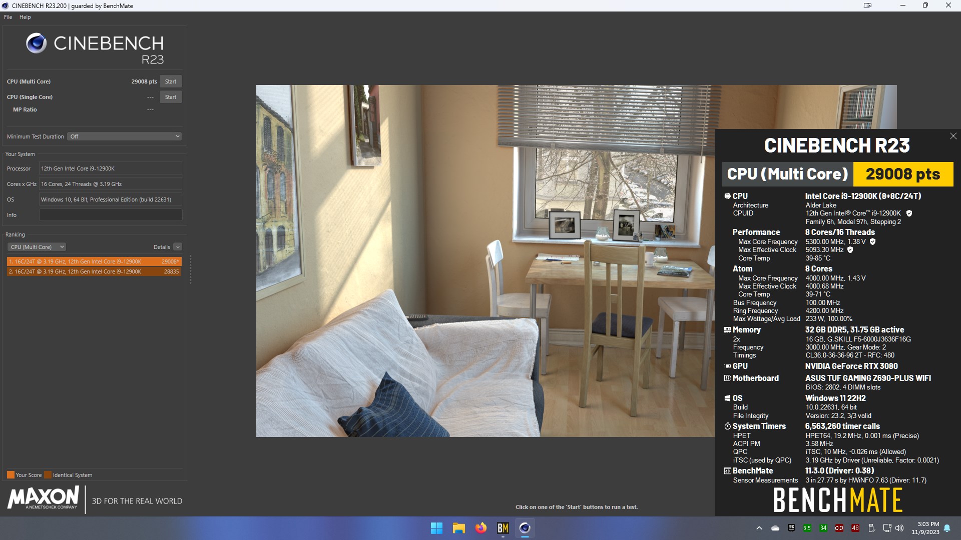Open BenchMate from taskbar
This screenshot has width=961, height=540.
[x=503, y=528]
